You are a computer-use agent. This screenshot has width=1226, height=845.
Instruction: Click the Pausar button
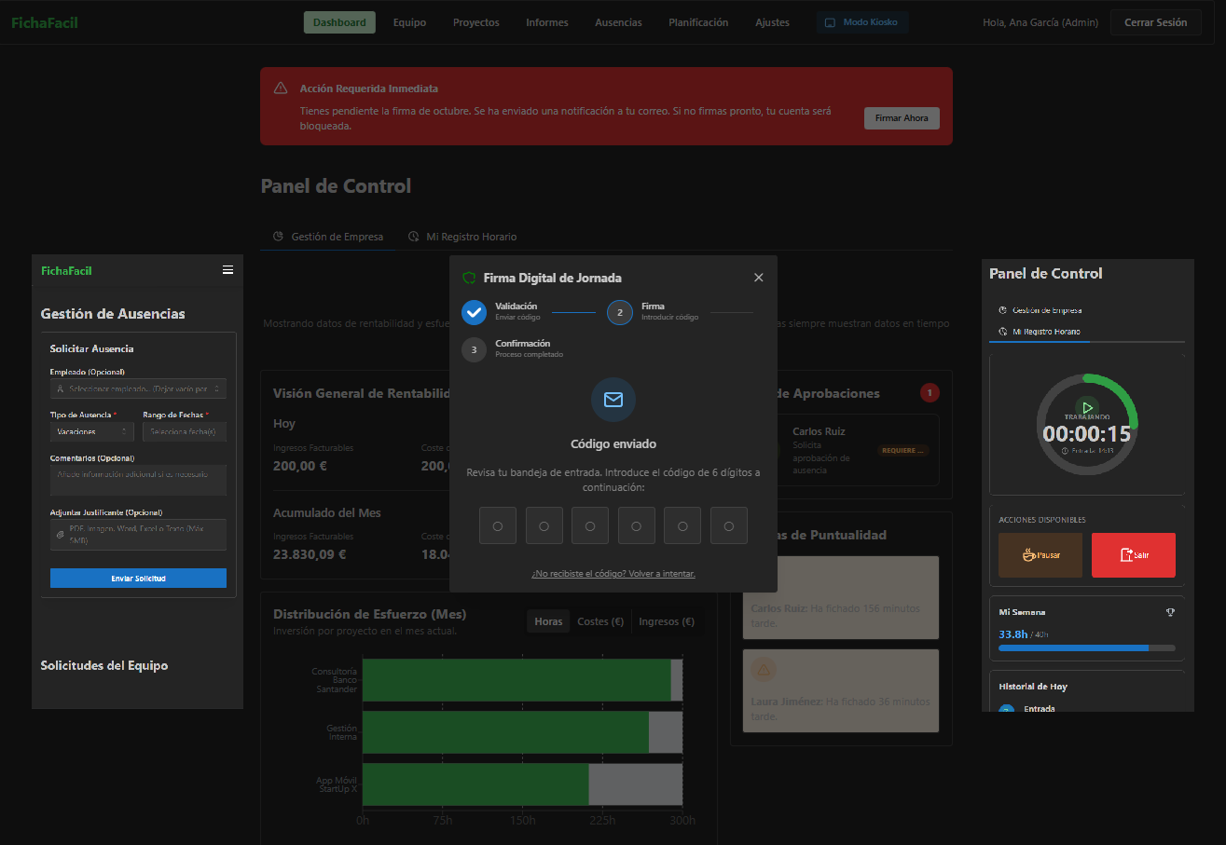click(1040, 555)
